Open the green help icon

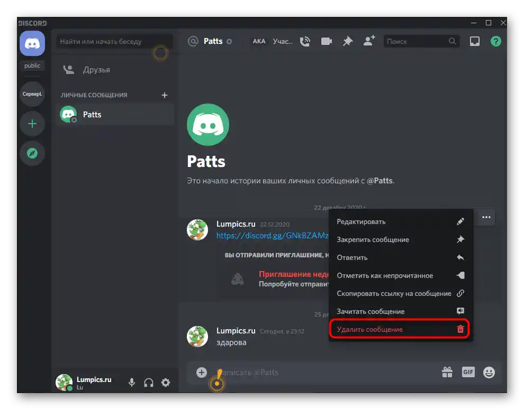[495, 41]
